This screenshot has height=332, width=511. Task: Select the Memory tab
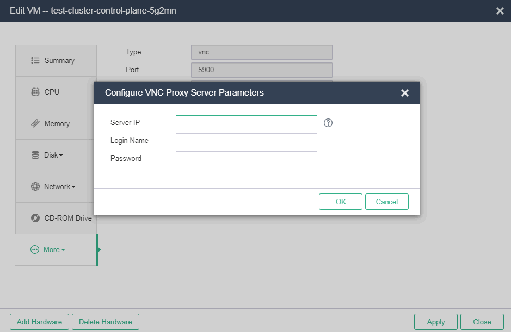coord(56,124)
